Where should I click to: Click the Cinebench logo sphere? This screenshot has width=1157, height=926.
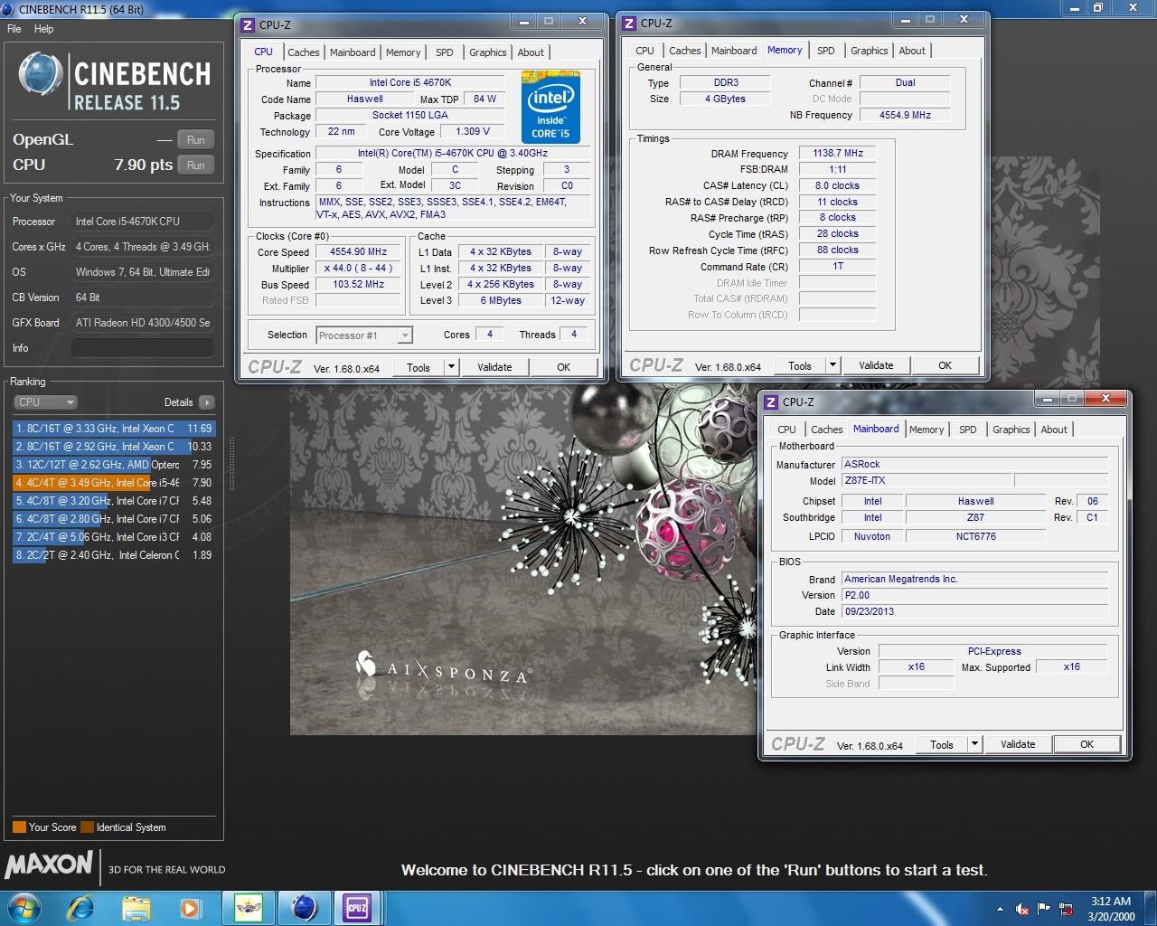pos(41,75)
